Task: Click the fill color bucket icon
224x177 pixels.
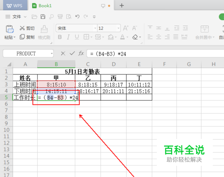Action: 111,37
